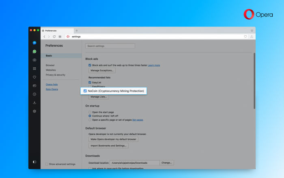Open History clock icon in sidebar
The width and height of the screenshot is (284, 178).
[x=34, y=94]
